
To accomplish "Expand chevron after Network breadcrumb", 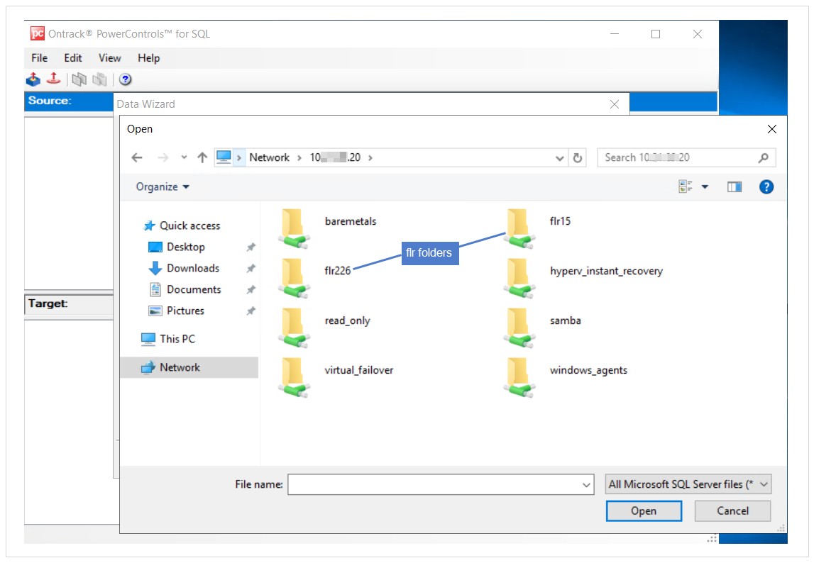I will click(299, 158).
